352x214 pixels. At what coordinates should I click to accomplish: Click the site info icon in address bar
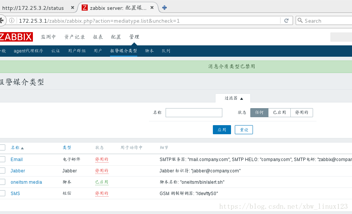pyautogui.click(x=12, y=21)
